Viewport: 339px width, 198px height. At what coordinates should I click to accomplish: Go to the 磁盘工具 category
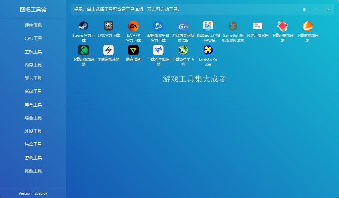(33, 92)
